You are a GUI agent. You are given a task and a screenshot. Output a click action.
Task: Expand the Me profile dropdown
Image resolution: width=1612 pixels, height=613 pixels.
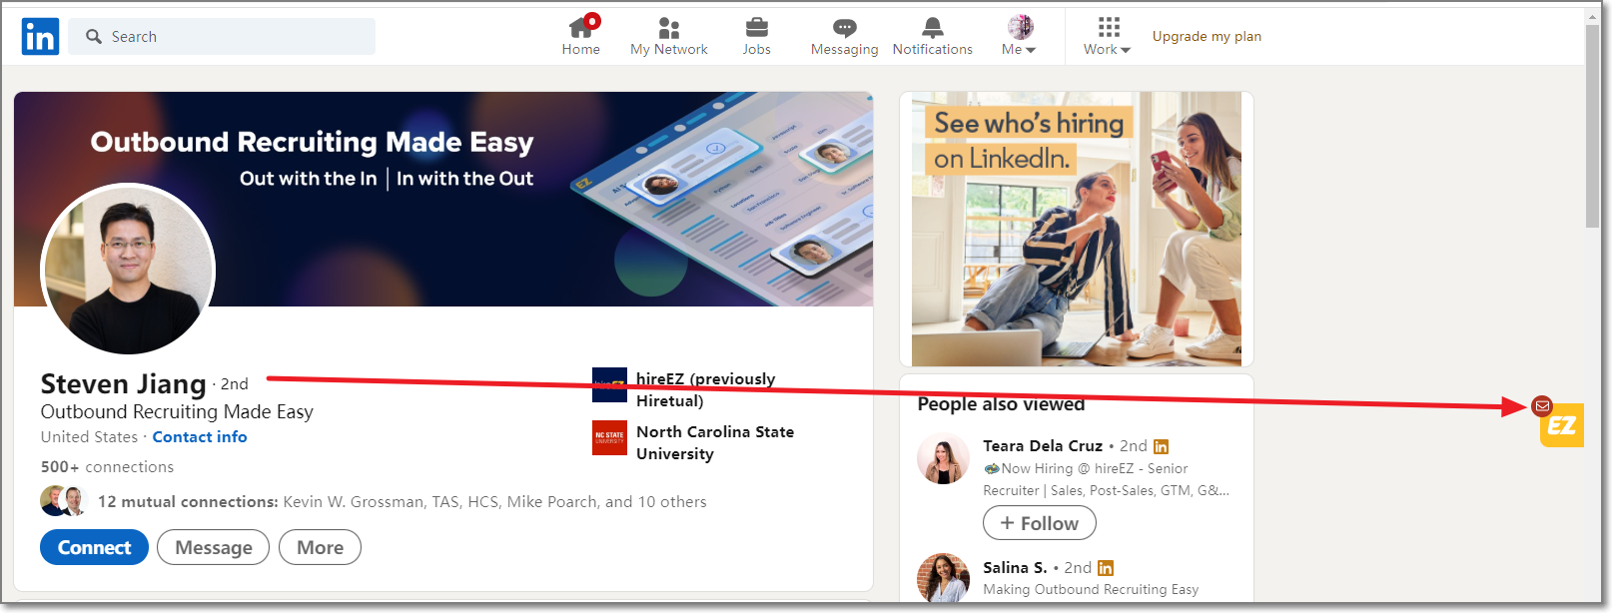[1020, 36]
